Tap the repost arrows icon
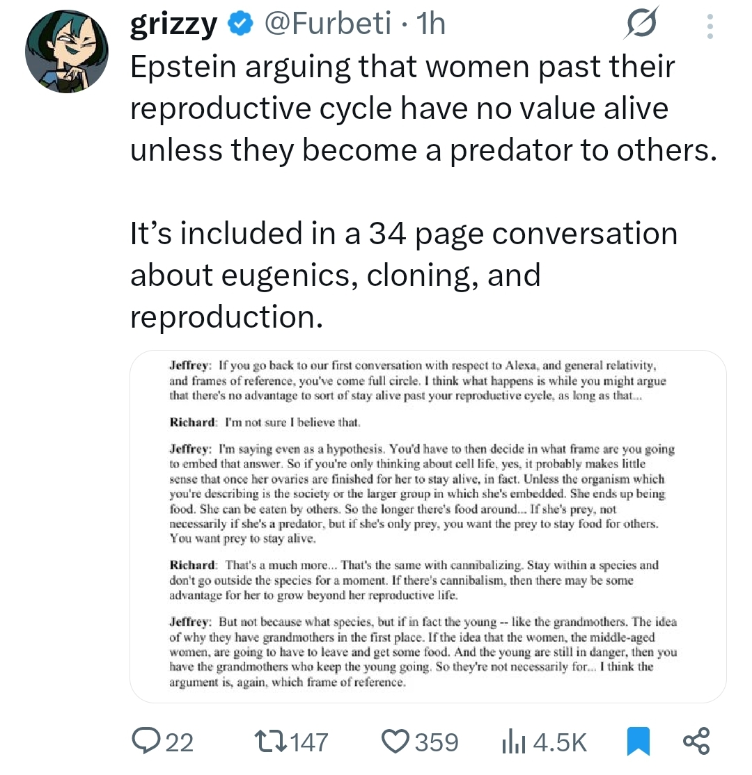752x775 pixels. 272,742
